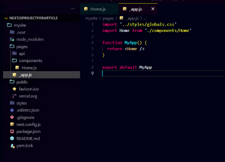Click the yarn.lock file icon
The height and width of the screenshot is (162, 225).
pyautogui.click(x=13, y=146)
